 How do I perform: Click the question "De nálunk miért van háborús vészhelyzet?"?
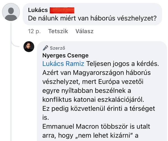pyautogui.click(x=92, y=19)
